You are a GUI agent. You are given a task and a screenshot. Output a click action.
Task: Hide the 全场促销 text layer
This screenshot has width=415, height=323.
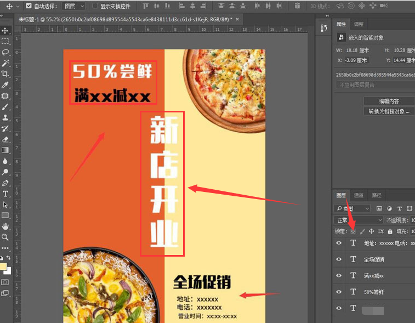[x=339, y=259]
